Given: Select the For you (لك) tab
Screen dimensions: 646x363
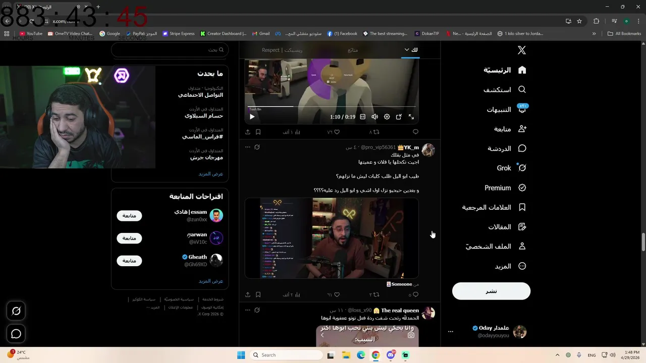Looking at the screenshot, I should pos(414,50).
